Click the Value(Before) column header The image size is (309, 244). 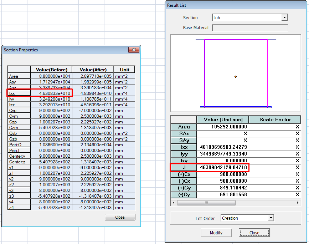point(51,70)
